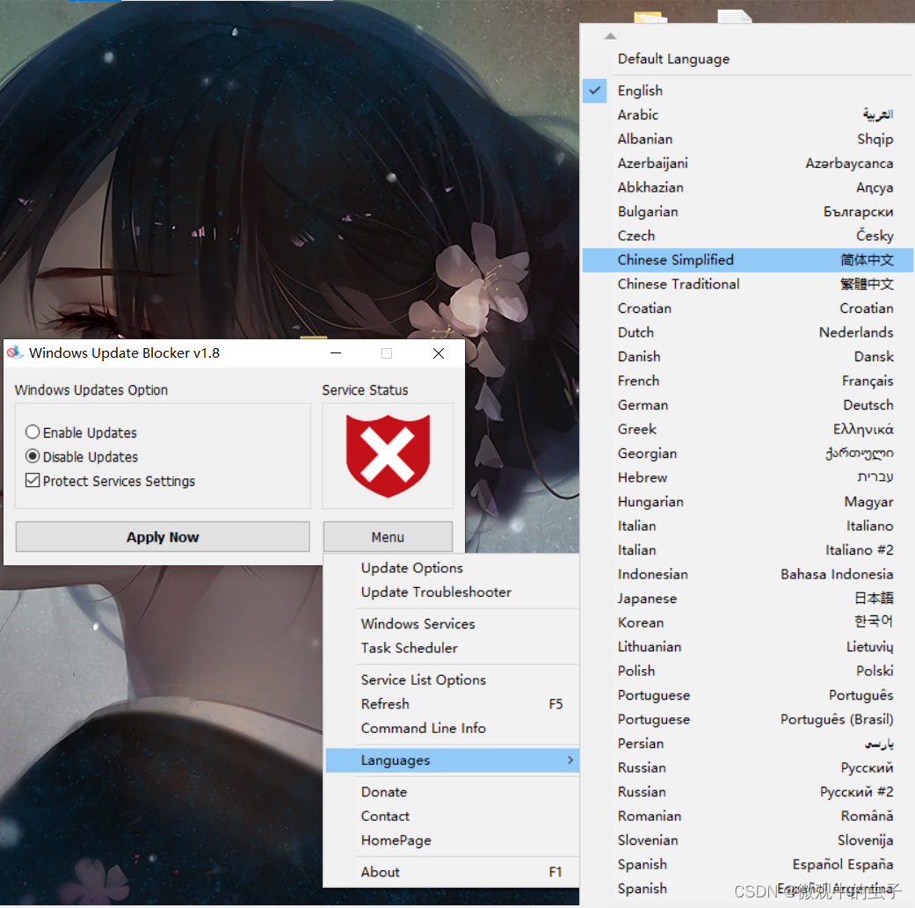Toggle the checkmark next to English
The height and width of the screenshot is (908, 915).
(594, 90)
